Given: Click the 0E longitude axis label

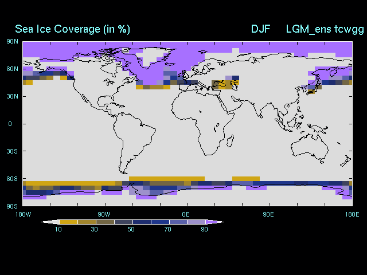Looking at the screenshot, I should coord(186,214).
